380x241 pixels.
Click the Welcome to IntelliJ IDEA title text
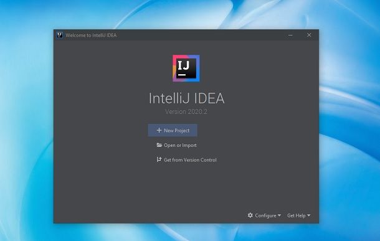(91, 35)
